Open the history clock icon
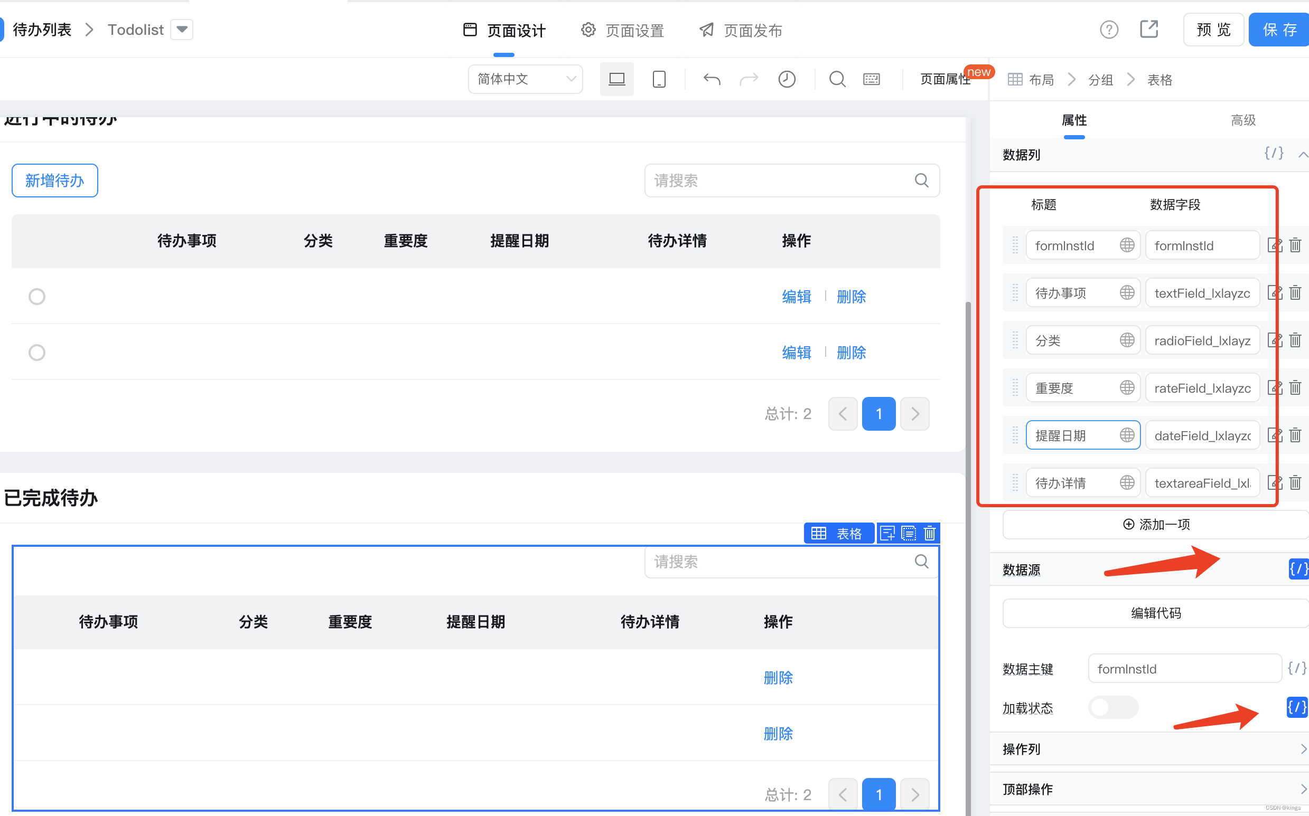1309x816 pixels. [x=786, y=79]
